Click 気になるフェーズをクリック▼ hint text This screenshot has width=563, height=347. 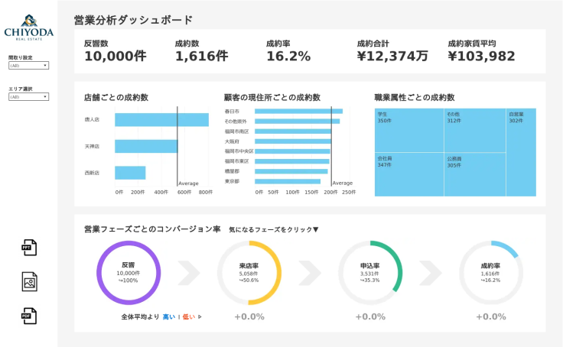click(274, 229)
